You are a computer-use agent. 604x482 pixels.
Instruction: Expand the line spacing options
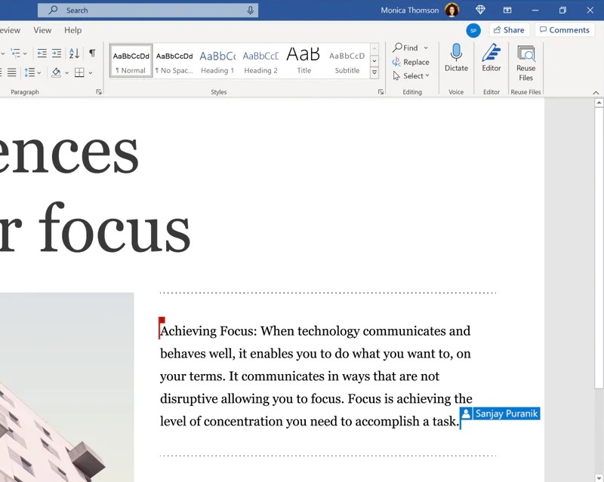pos(39,72)
